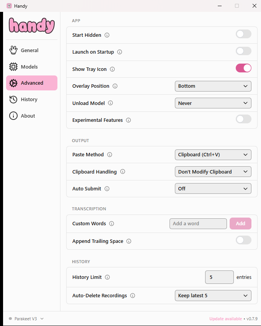Click the info icon beside Clipboard Handling

point(122,172)
